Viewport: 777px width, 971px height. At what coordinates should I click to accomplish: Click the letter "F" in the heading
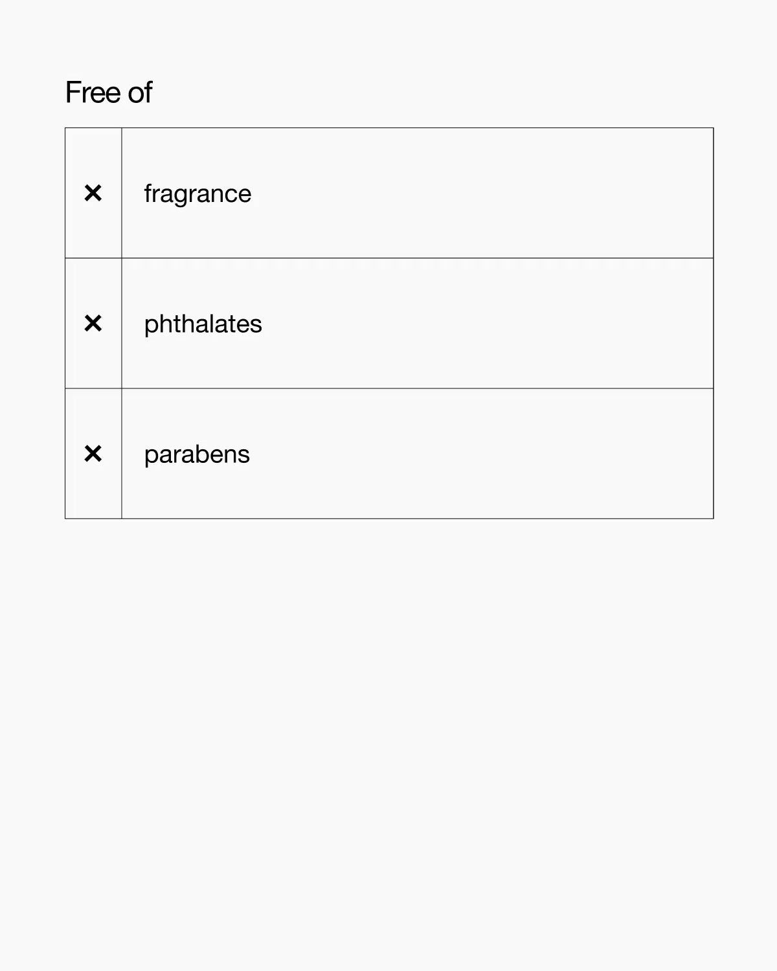coord(72,93)
